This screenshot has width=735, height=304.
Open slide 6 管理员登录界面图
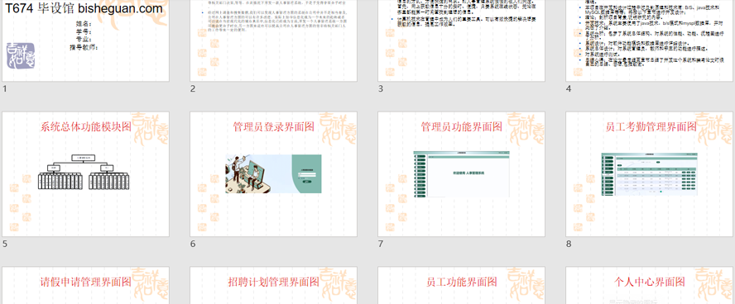point(274,174)
